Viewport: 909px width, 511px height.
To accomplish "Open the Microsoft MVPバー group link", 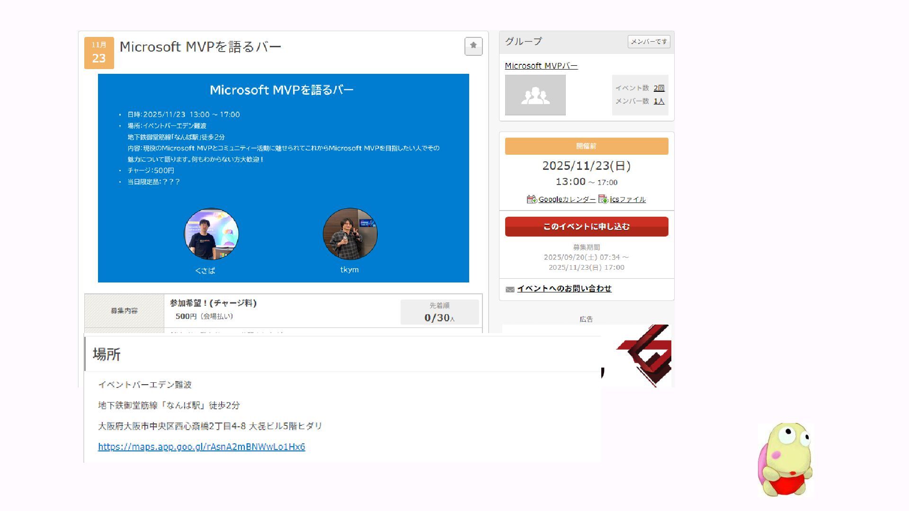I will [x=541, y=66].
